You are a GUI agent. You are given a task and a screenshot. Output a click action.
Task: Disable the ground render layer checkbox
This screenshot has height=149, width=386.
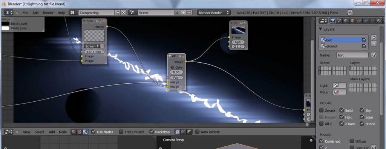[x=364, y=46]
